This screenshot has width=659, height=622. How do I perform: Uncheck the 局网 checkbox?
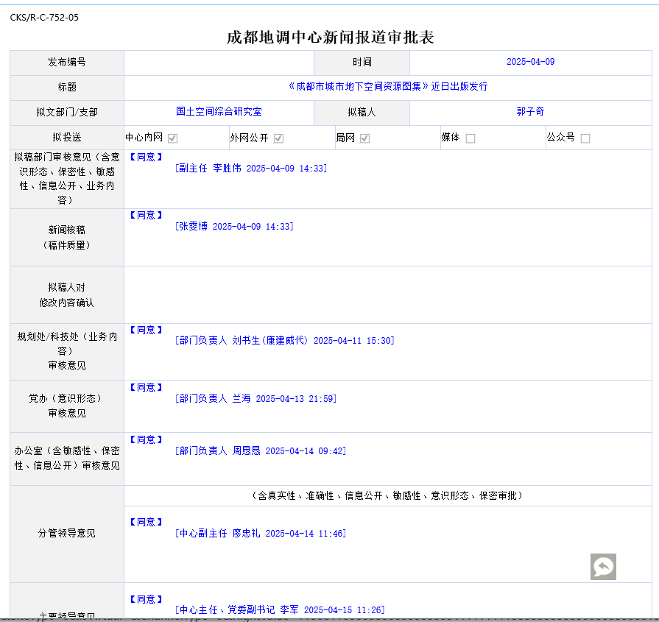pos(364,138)
